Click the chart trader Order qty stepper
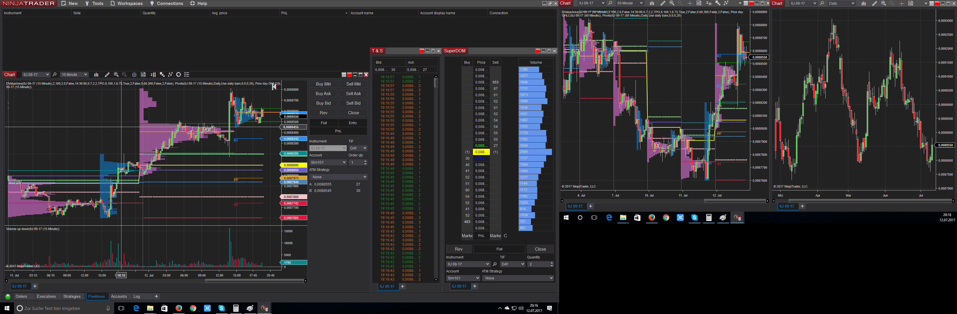The height and width of the screenshot is (314, 957). (366, 162)
